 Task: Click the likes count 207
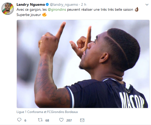[69, 120]
